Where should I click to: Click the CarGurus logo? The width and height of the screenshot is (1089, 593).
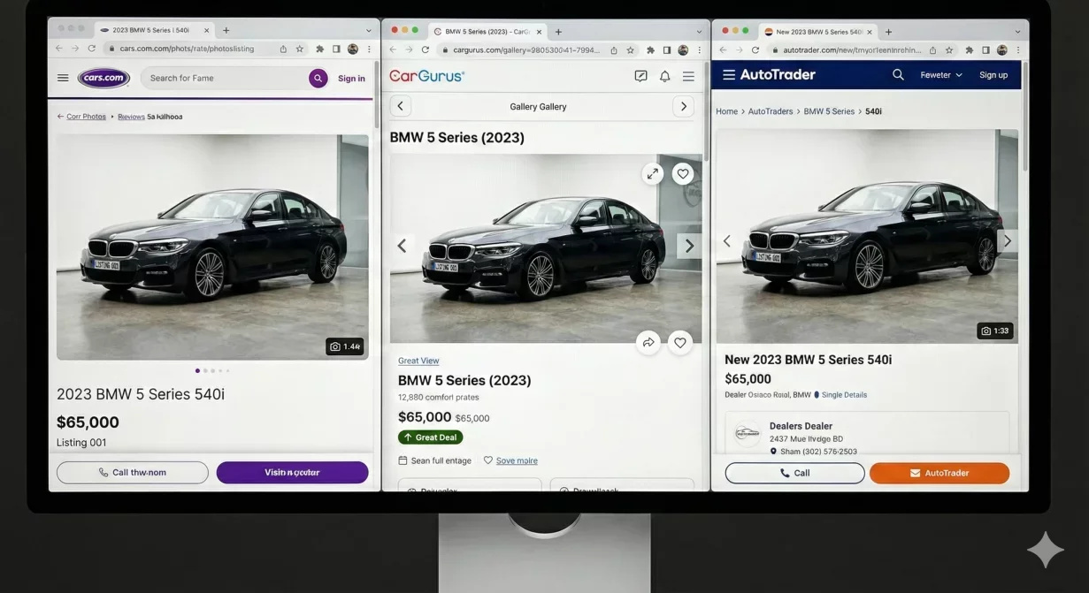pos(426,76)
